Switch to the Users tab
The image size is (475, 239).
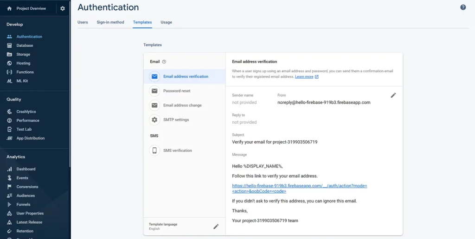tap(83, 22)
